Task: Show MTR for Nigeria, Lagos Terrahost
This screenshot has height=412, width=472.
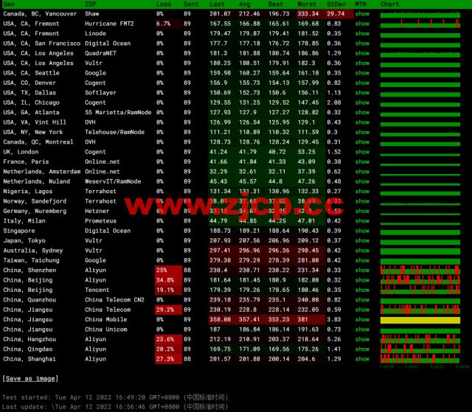Action: (x=362, y=192)
